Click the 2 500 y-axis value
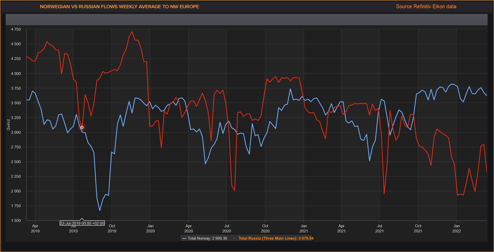494x252 pixels. (16, 162)
